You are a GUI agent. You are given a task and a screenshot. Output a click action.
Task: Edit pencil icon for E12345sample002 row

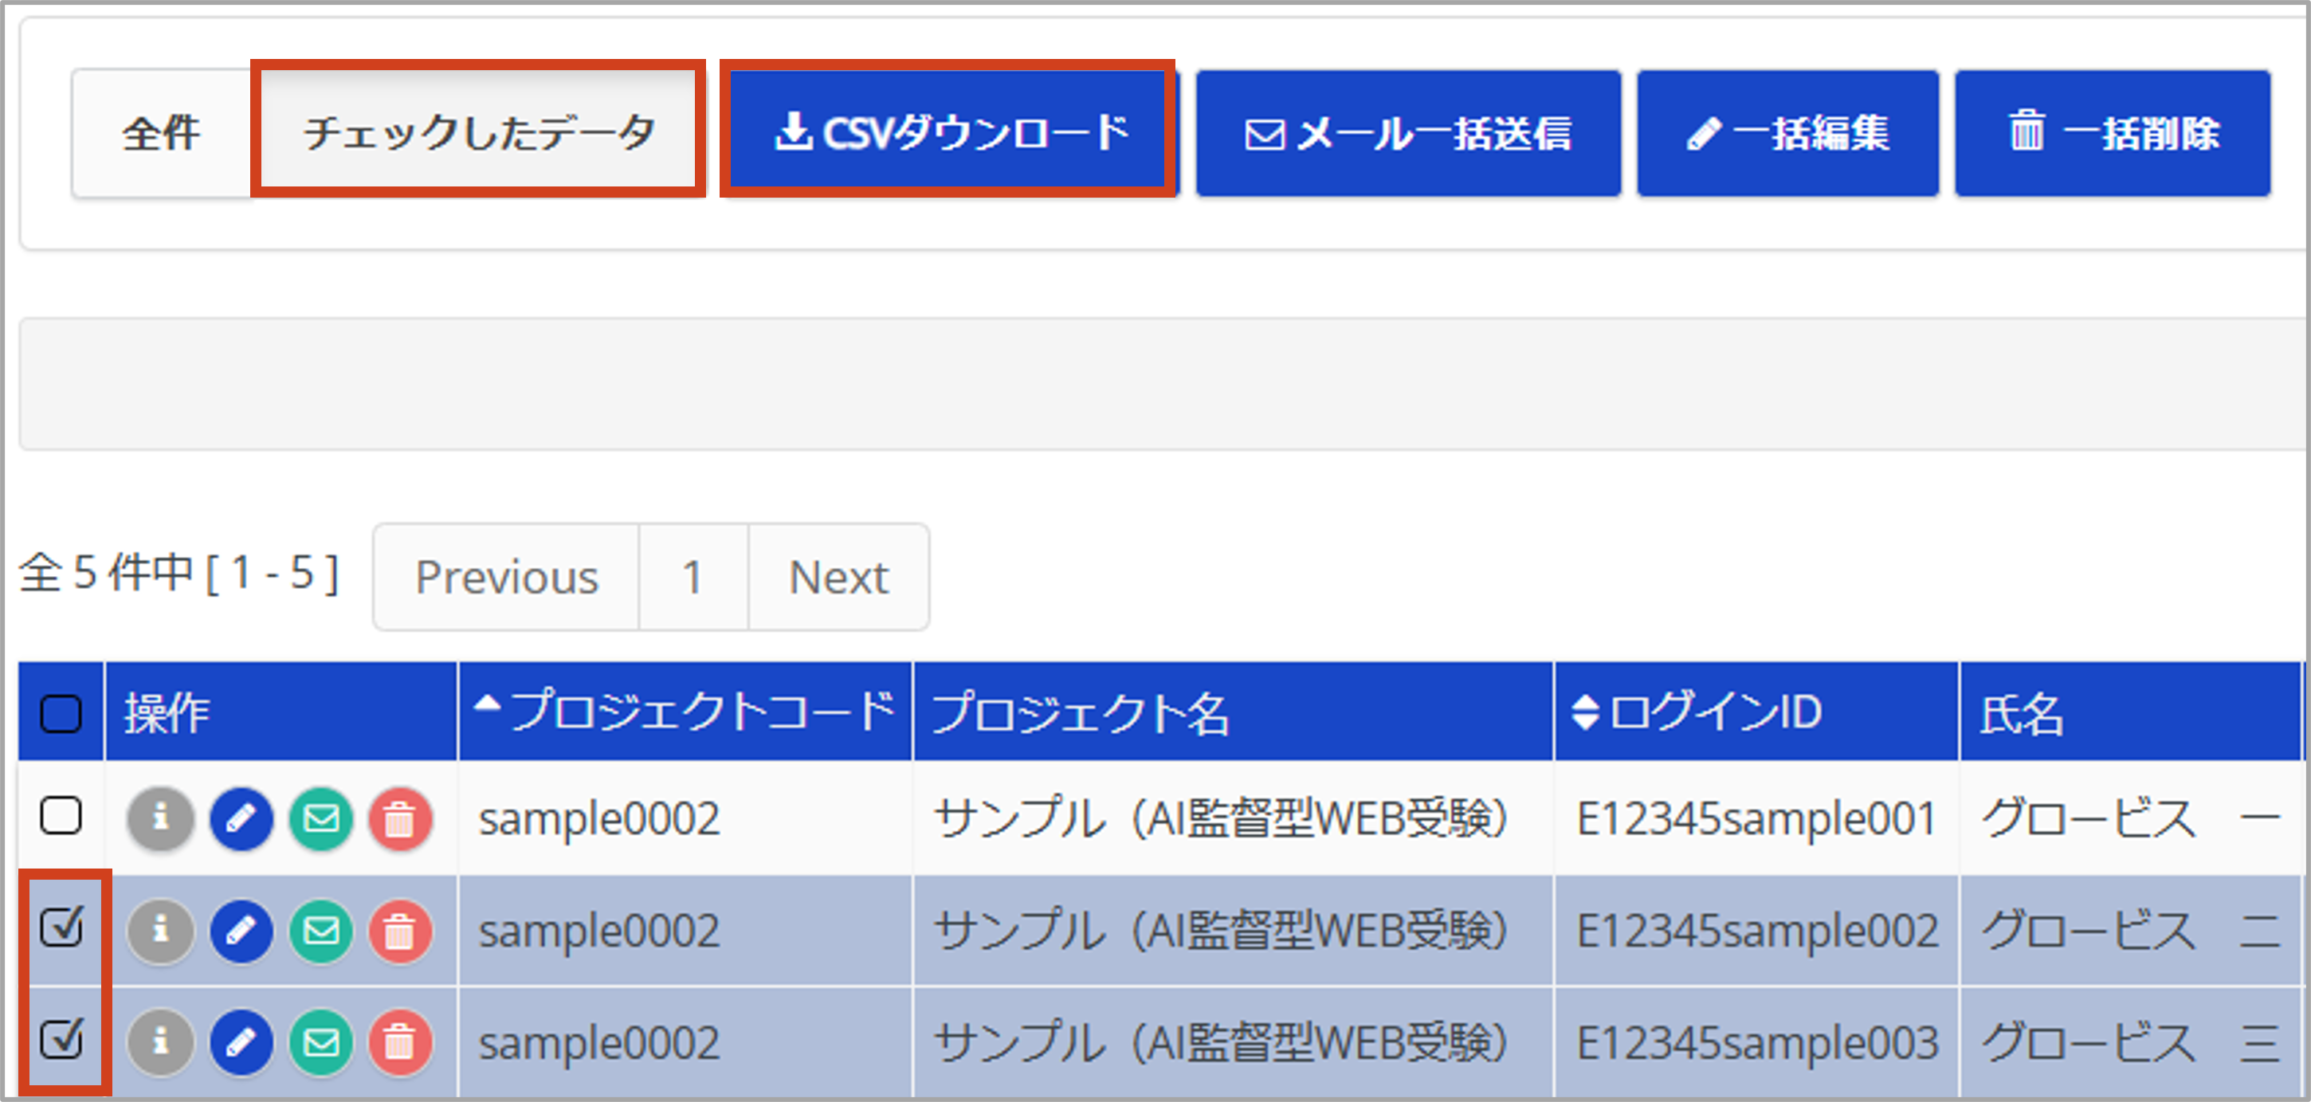click(x=241, y=931)
